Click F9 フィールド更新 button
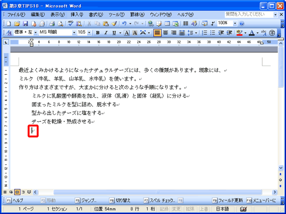Viewport: 286px width, 214px height. tap(227, 201)
